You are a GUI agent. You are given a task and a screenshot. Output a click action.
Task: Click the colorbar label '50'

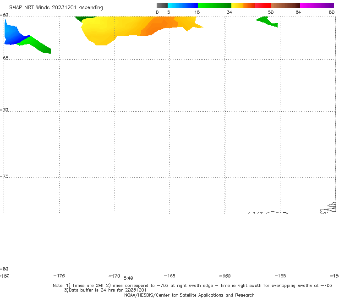point(271,12)
